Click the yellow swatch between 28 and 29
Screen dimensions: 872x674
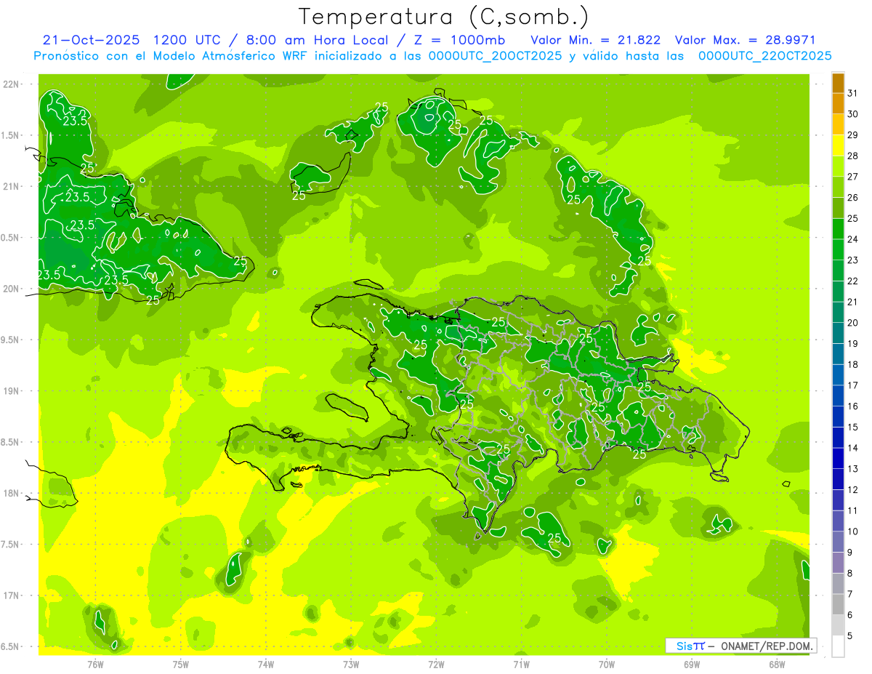click(x=838, y=145)
